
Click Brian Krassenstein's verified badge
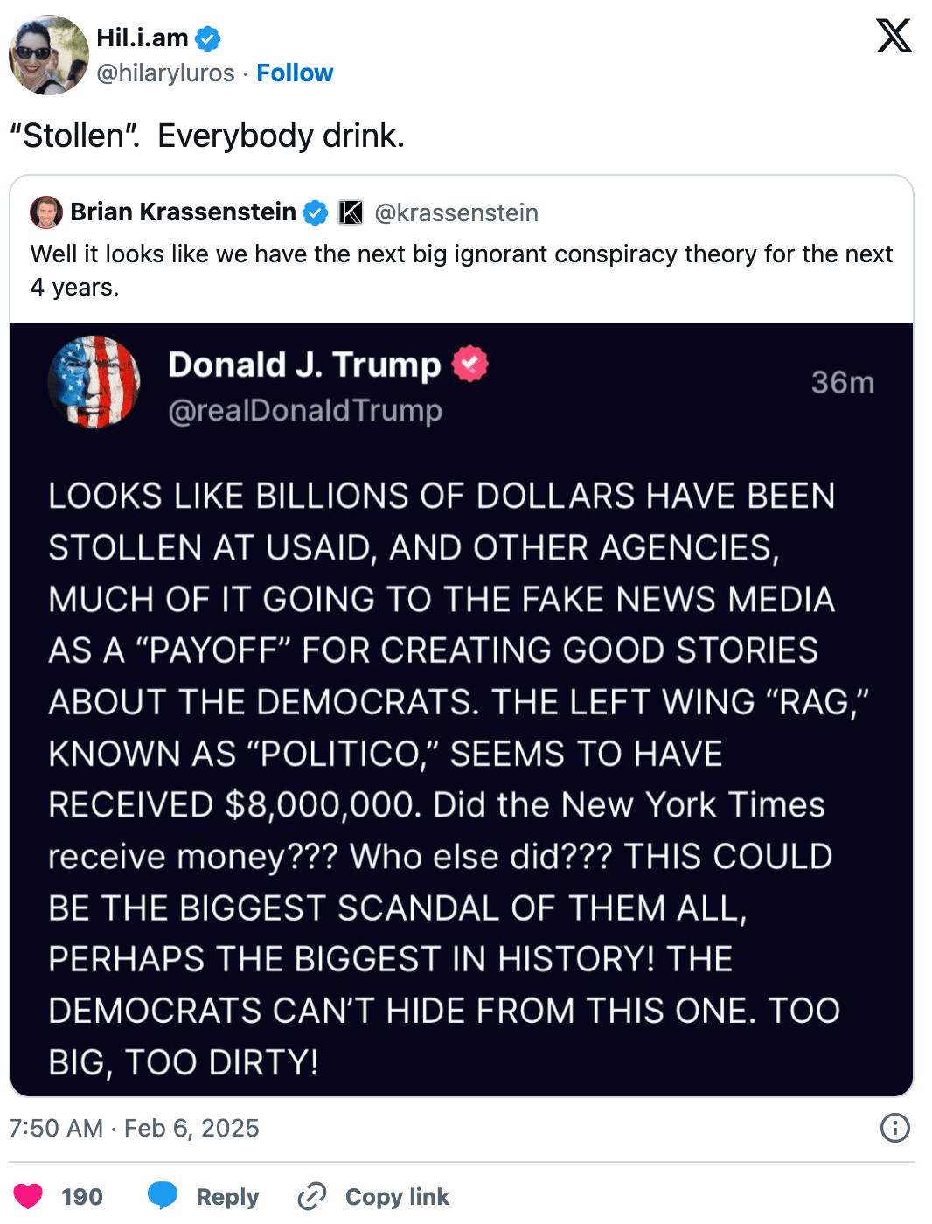click(315, 212)
